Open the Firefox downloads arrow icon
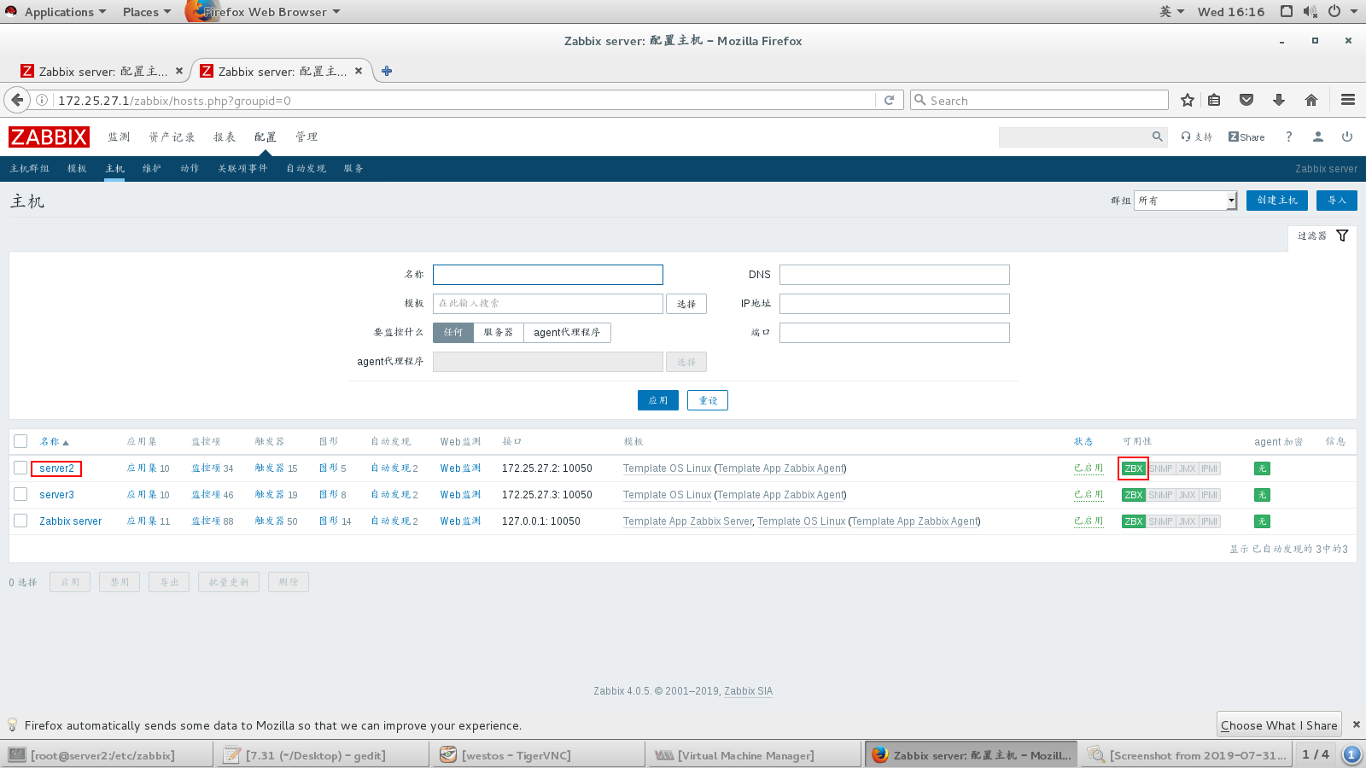This screenshot has height=768, width=1366. coord(1279,100)
